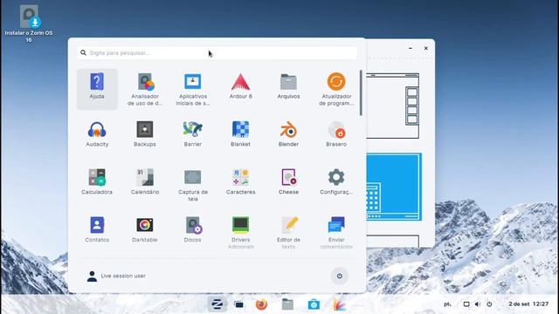559x314 pixels.
Task: Open Audacity audio editor
Action: [97, 134]
